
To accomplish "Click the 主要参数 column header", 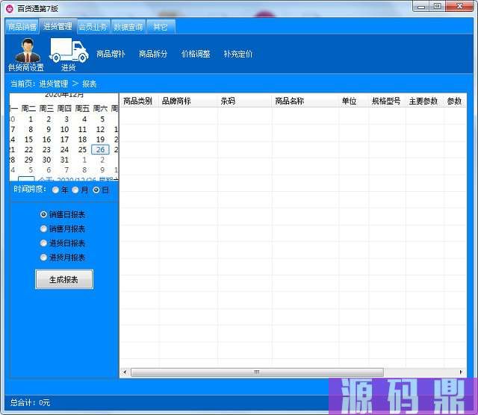I will point(423,101).
